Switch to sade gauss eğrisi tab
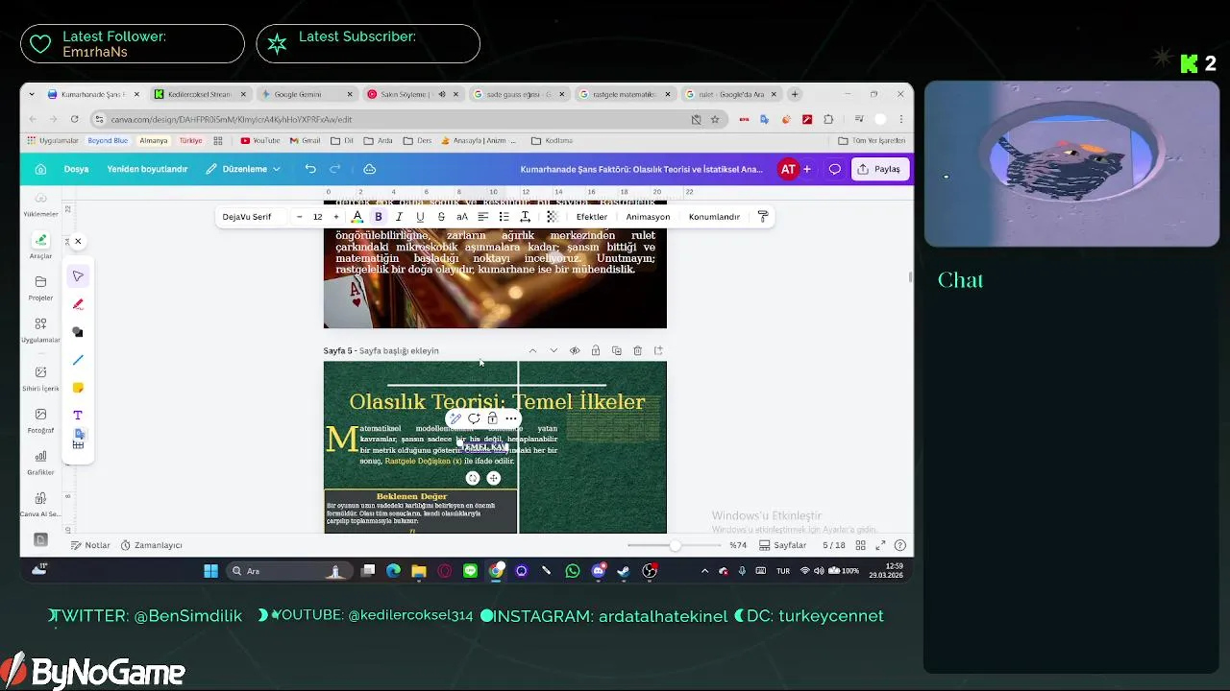This screenshot has height=691, width=1230. 519,94
